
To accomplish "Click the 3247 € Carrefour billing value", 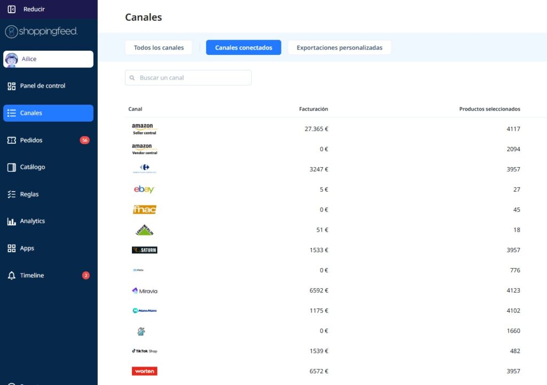I will 319,169.
